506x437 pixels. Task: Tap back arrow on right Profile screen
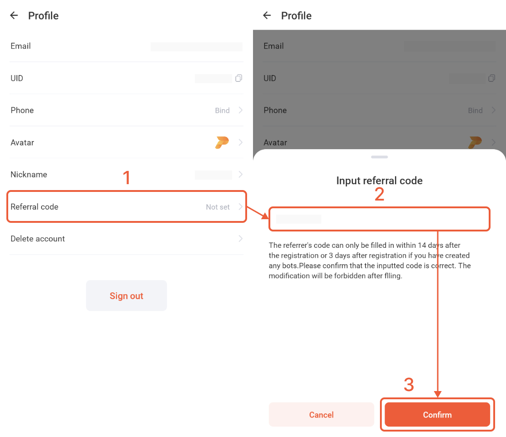(x=267, y=15)
